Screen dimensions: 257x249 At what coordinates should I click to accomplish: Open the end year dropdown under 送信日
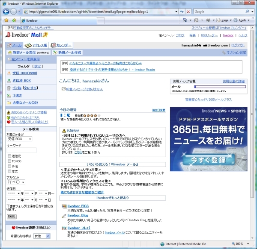pos(13,199)
